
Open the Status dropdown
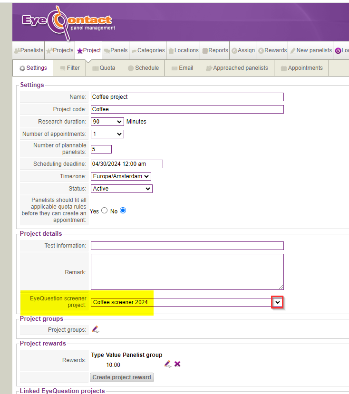(x=121, y=189)
